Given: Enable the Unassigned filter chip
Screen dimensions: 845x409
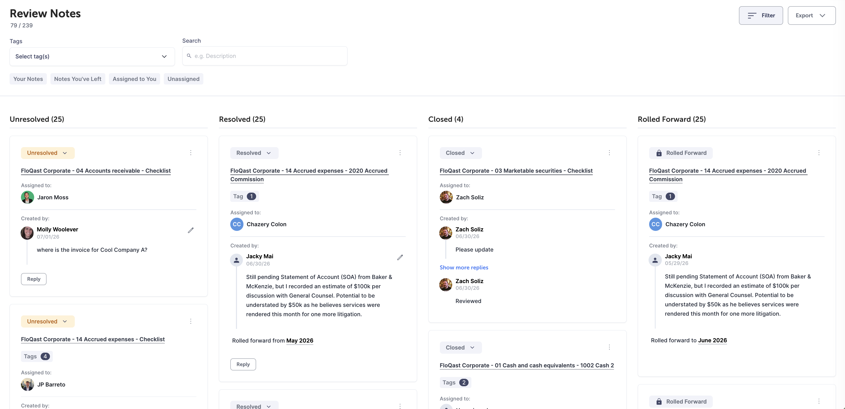Looking at the screenshot, I should click(183, 79).
